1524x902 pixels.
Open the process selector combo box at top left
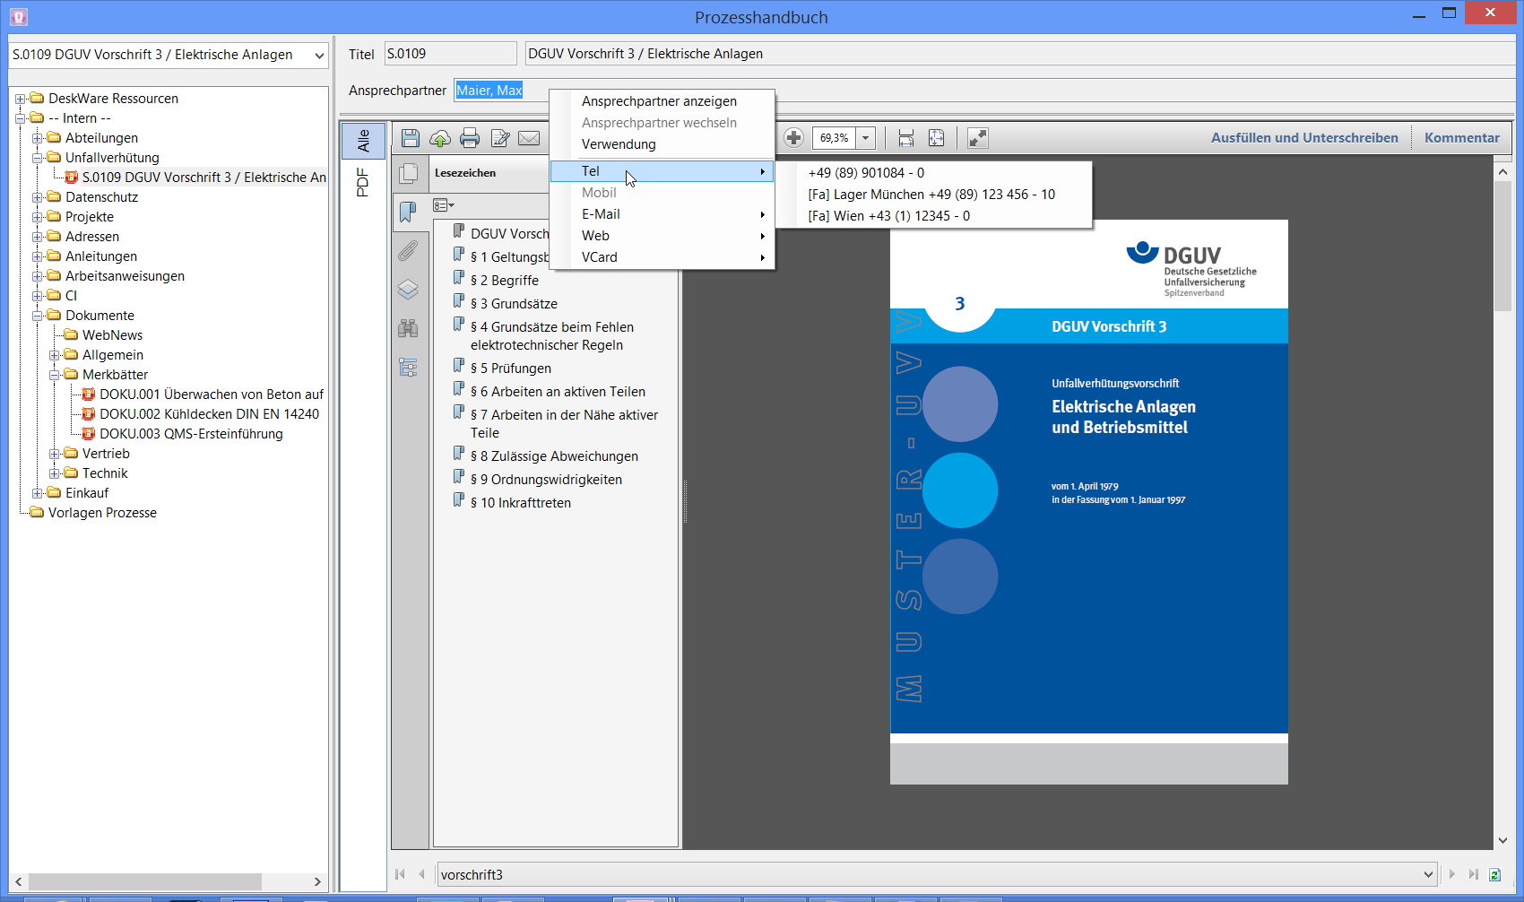coord(169,55)
